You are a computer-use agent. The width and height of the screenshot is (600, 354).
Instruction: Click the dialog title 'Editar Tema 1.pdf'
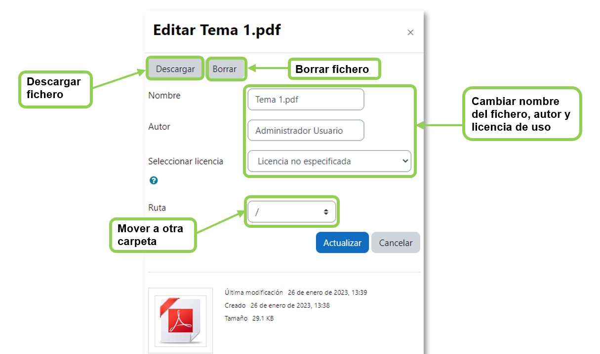click(217, 30)
